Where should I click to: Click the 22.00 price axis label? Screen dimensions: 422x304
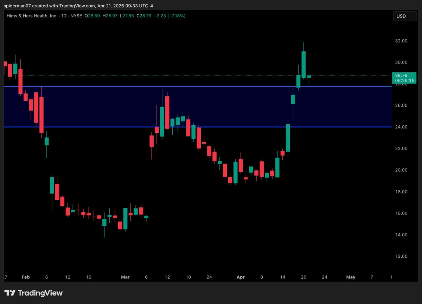coord(401,148)
